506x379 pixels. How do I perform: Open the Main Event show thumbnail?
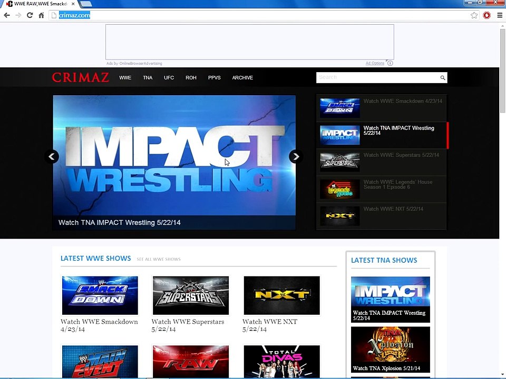(x=100, y=362)
